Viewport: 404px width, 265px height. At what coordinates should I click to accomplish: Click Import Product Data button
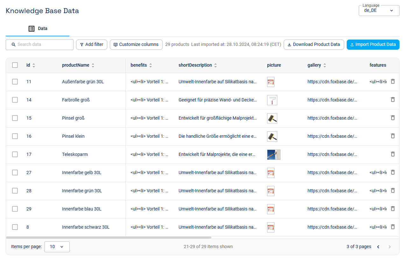click(373, 45)
